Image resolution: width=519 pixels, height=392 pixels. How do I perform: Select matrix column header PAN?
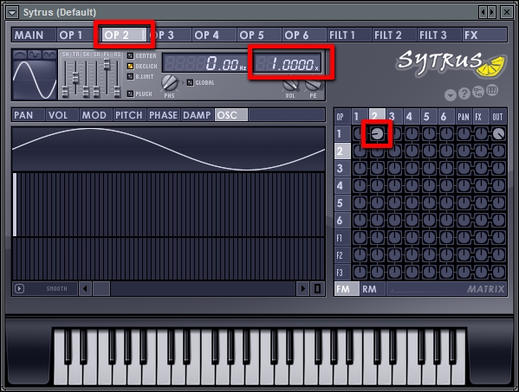point(464,117)
